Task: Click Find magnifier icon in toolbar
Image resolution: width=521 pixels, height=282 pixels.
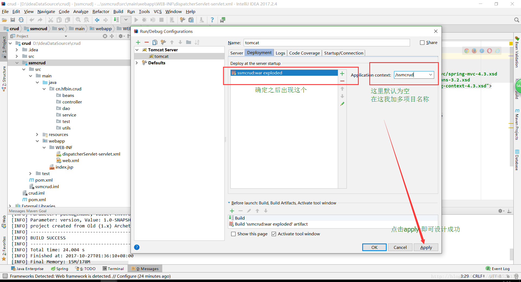Action: [78, 20]
